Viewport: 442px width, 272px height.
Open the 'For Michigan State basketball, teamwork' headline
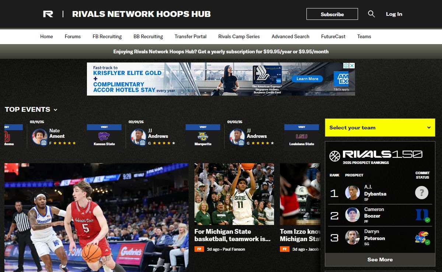pyautogui.click(x=232, y=235)
